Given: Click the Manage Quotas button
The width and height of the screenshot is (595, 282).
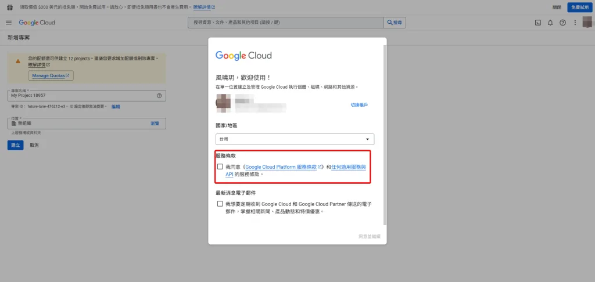Looking at the screenshot, I should [51, 75].
